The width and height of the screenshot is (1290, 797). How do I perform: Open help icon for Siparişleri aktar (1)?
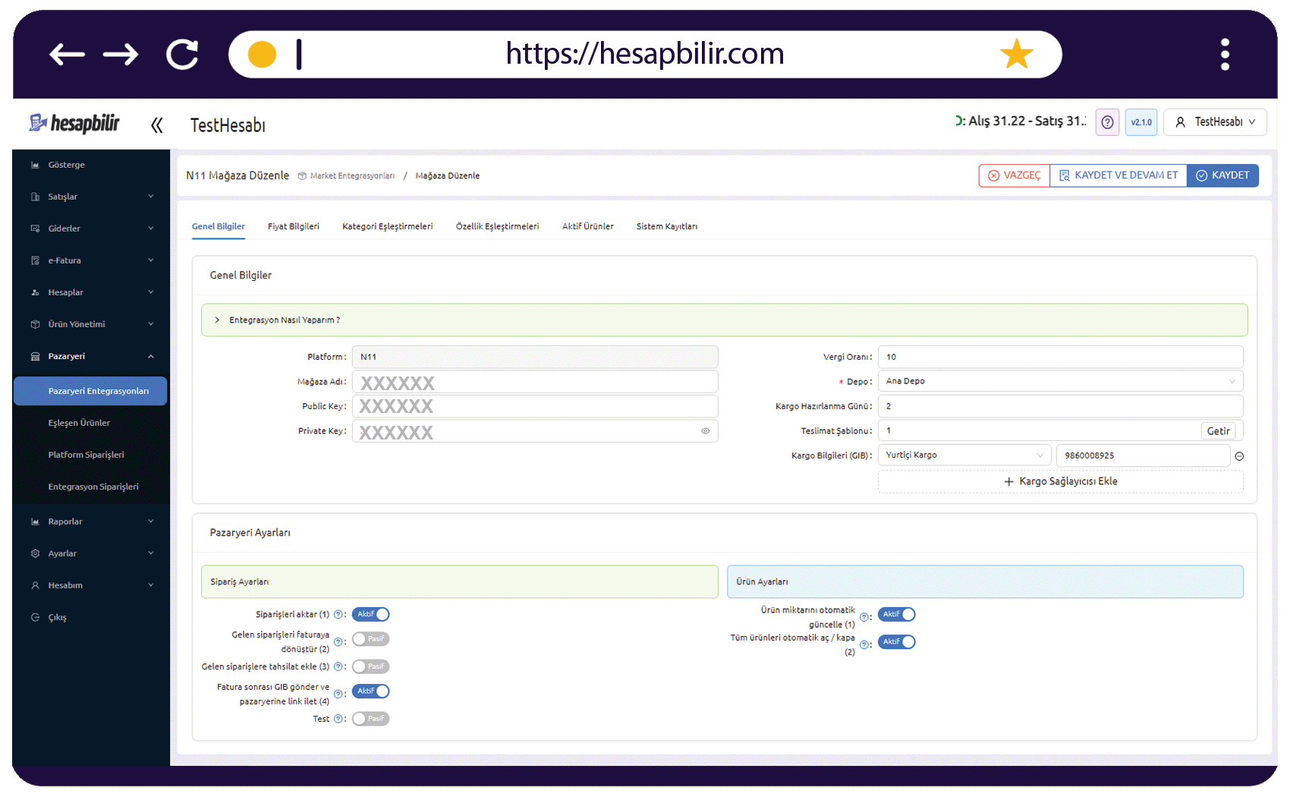tap(338, 615)
